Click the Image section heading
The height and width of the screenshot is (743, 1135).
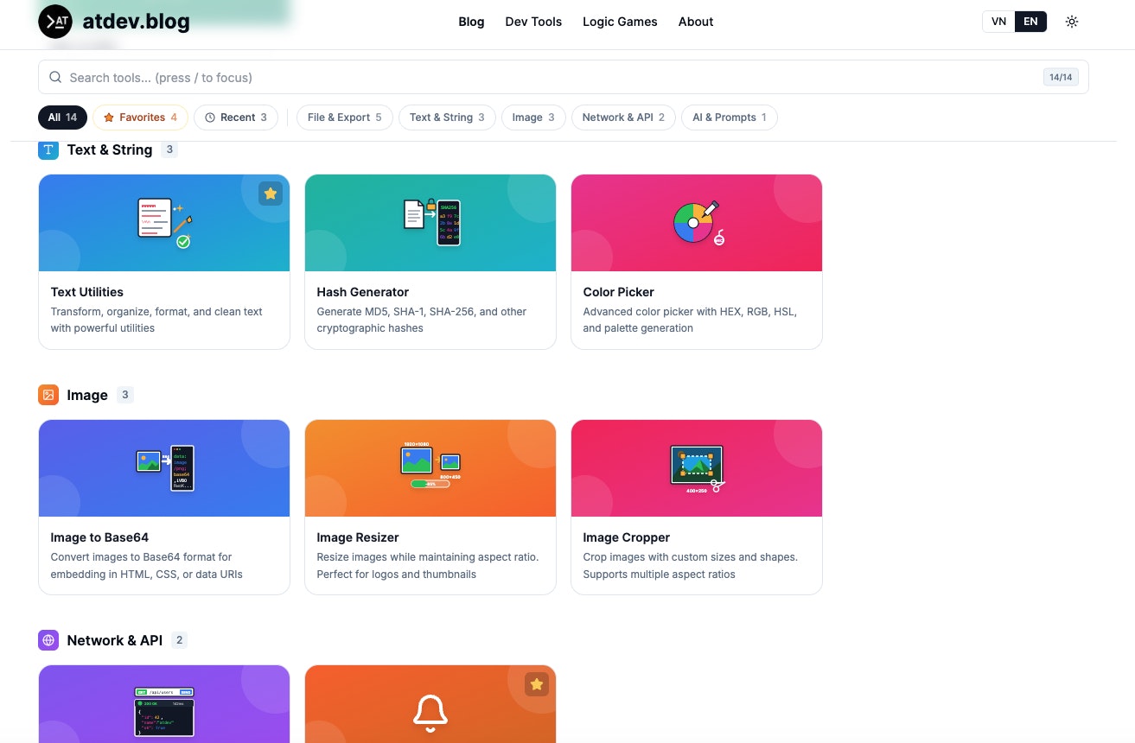click(x=87, y=395)
